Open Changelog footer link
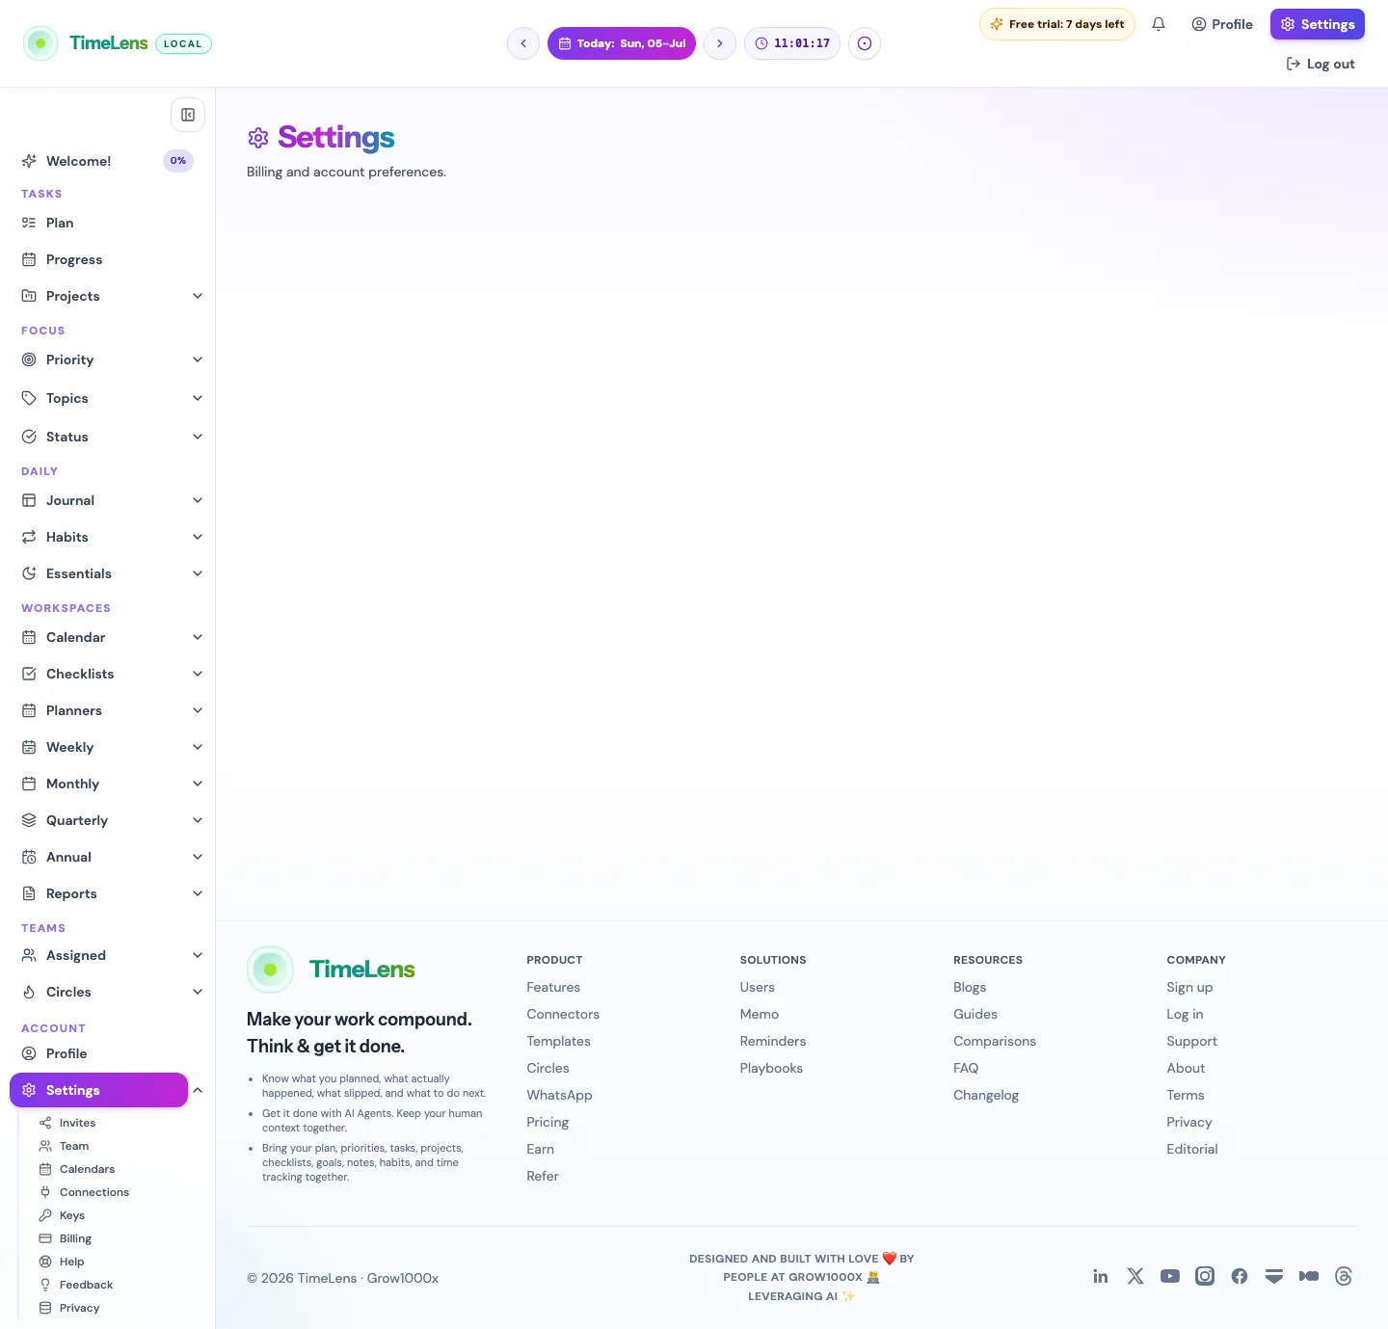The height and width of the screenshot is (1329, 1388). pos(986,1095)
